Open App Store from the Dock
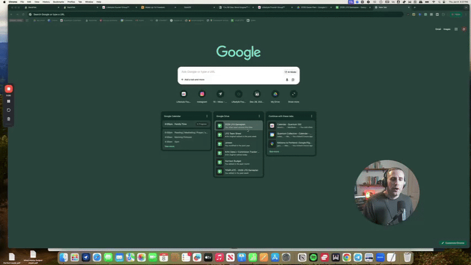Image resolution: width=471 pixels, height=265 pixels. (275, 257)
